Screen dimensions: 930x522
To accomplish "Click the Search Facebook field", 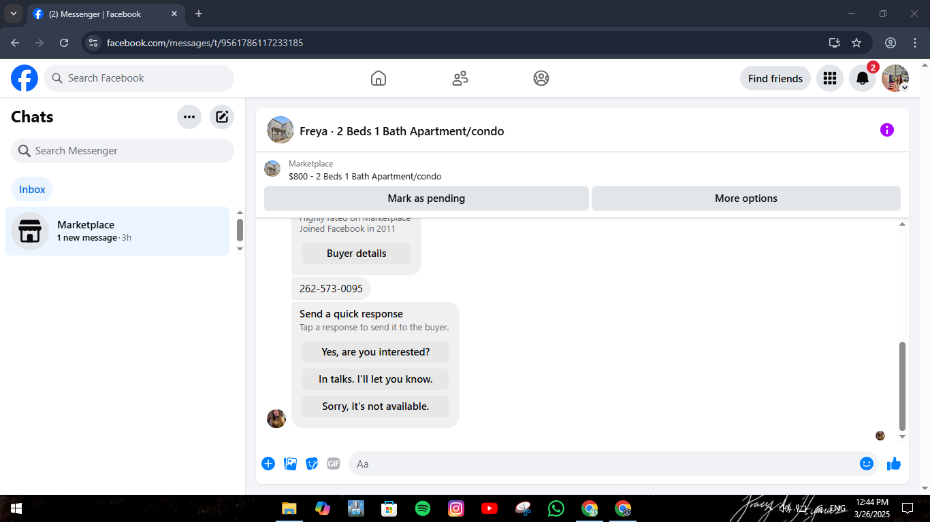I will pyautogui.click(x=139, y=78).
